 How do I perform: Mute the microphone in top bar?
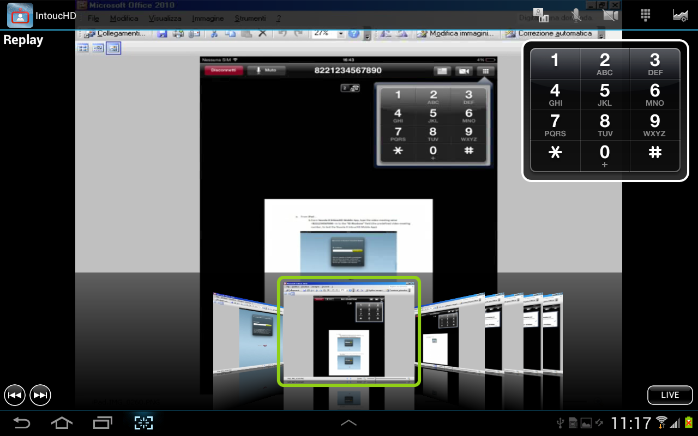(x=575, y=15)
